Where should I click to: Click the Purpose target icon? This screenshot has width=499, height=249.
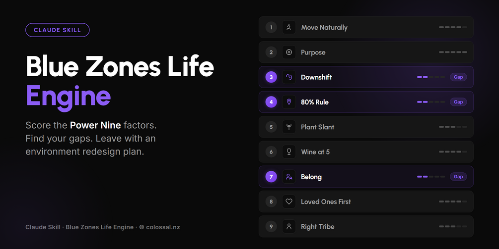pyautogui.click(x=288, y=52)
